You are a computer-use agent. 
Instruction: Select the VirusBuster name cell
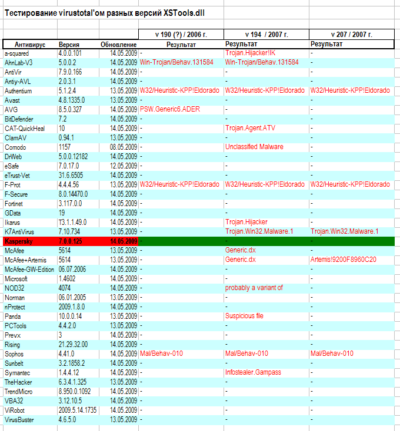tap(30, 420)
